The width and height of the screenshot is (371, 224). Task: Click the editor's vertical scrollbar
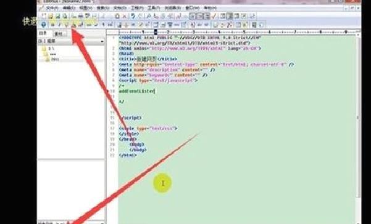point(358,117)
